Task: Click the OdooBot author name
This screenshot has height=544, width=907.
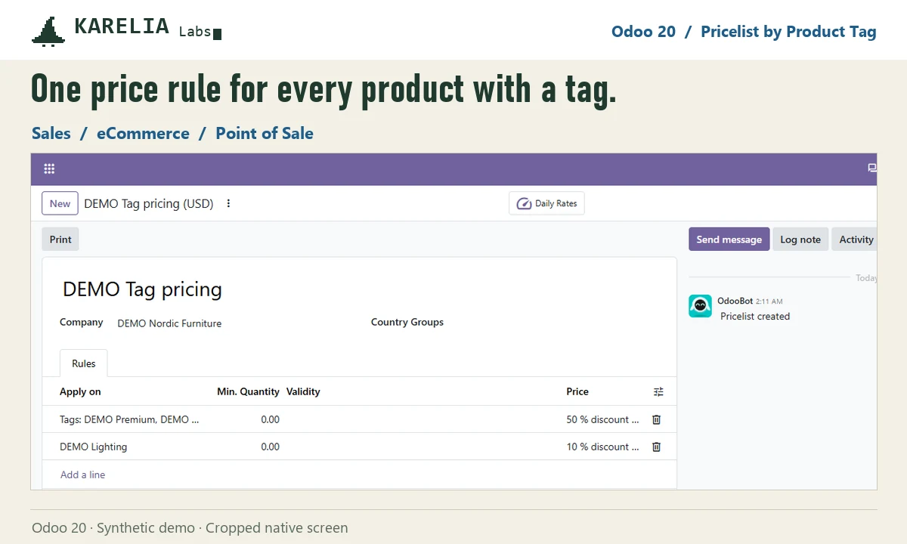Action: tap(735, 301)
